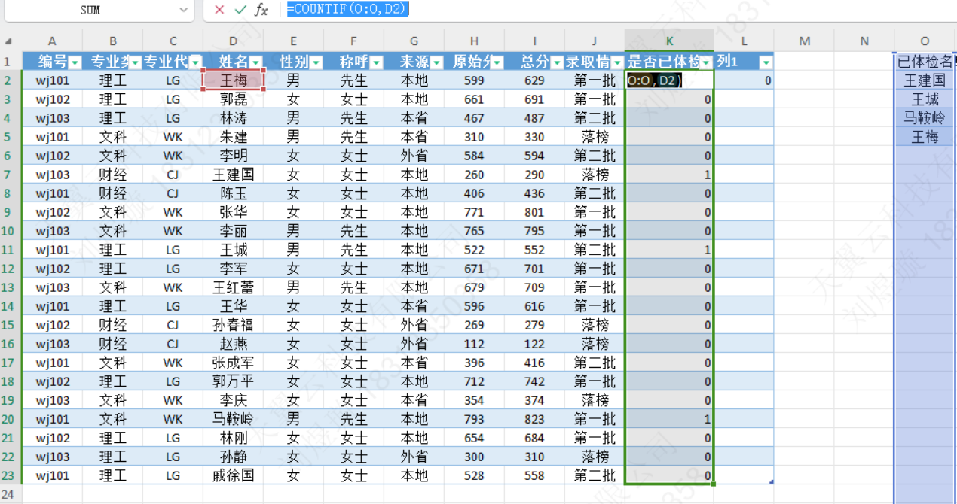Select the name cell 朱建

click(x=233, y=137)
